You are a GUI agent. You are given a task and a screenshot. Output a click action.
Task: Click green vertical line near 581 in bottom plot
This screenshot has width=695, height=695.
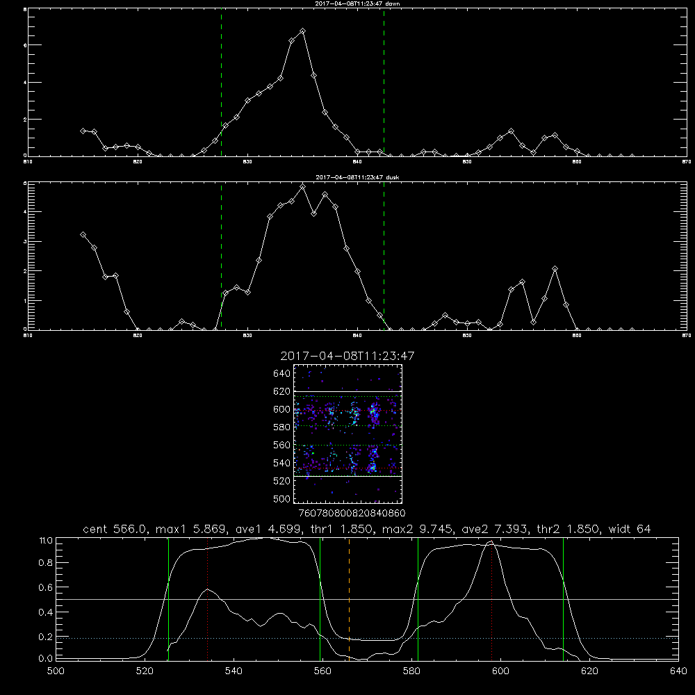click(418, 599)
